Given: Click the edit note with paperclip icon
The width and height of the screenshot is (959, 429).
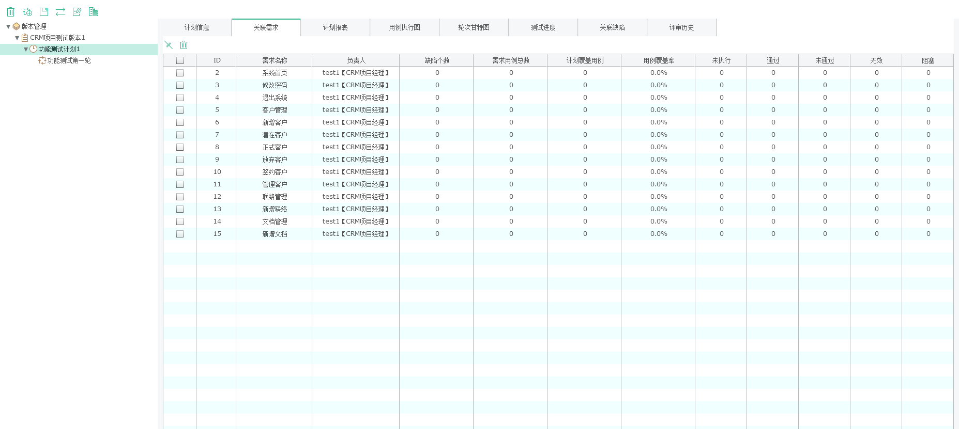Looking at the screenshot, I should pos(77,12).
